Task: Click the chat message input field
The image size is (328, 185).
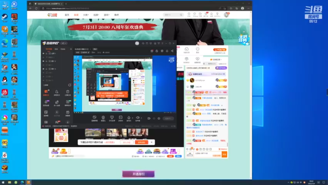Action: point(207,155)
